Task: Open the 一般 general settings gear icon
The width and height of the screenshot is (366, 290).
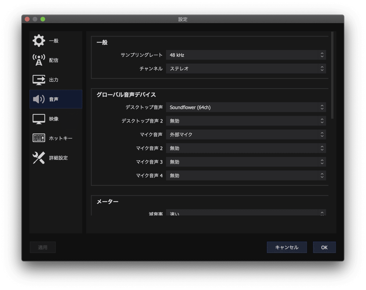Action: pyautogui.click(x=38, y=40)
